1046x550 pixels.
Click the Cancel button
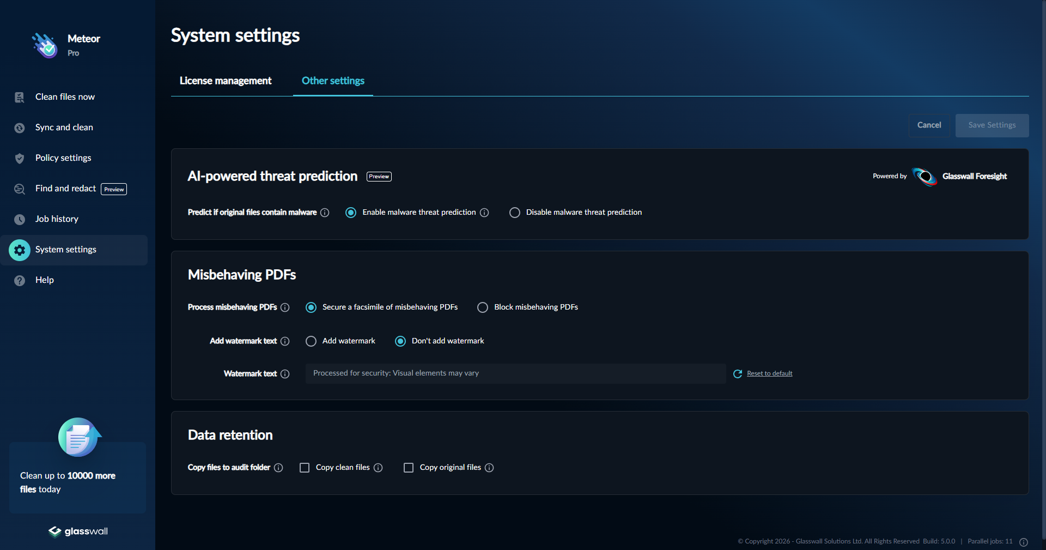[929, 125]
